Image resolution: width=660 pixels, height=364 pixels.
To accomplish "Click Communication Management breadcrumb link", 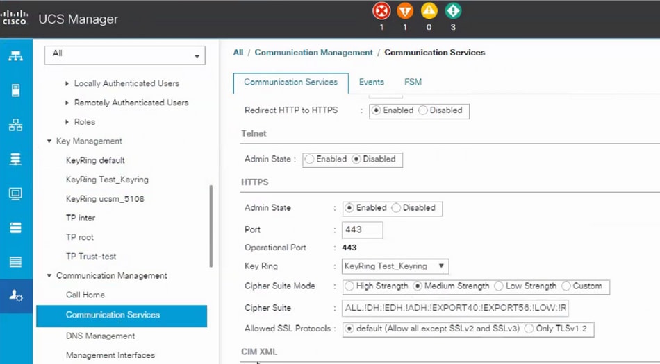I will pyautogui.click(x=313, y=53).
